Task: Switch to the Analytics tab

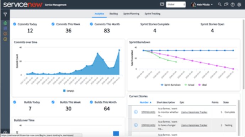Action: tap(99, 14)
